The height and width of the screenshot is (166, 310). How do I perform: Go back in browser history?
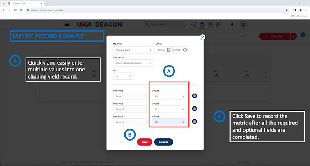tap(4, 10)
